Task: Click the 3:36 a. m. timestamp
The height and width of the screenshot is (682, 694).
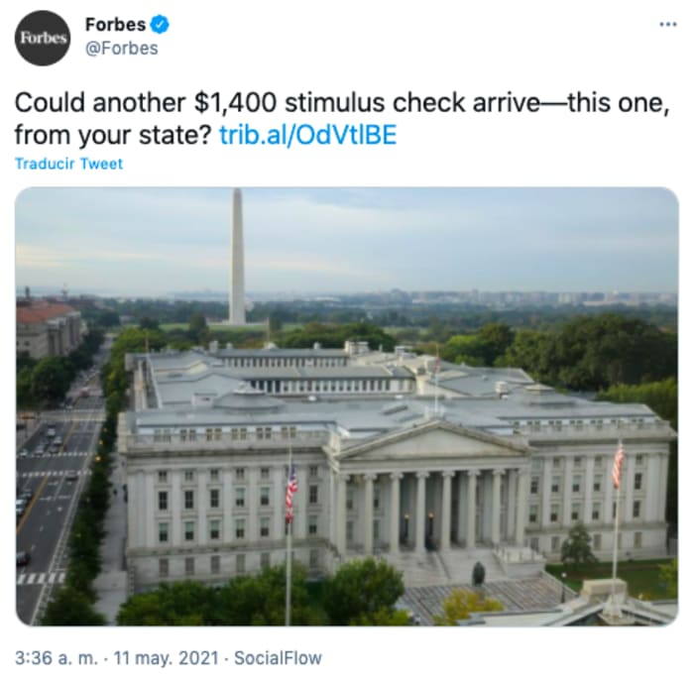Action: pyautogui.click(x=57, y=657)
